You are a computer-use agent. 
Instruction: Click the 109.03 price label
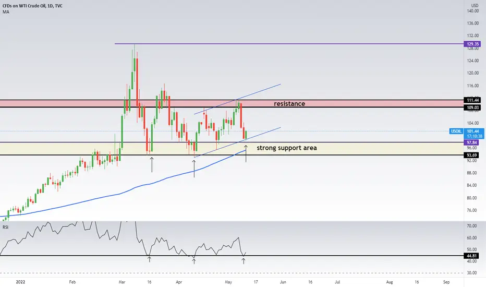(472, 107)
